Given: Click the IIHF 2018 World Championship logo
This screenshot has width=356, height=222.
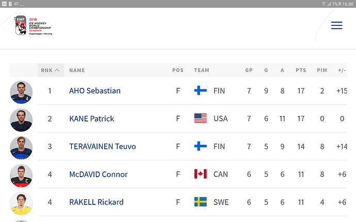Looking at the screenshot, I should pyautogui.click(x=34, y=26).
